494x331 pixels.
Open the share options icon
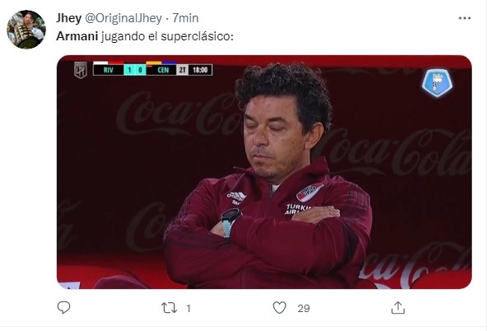coord(398,308)
